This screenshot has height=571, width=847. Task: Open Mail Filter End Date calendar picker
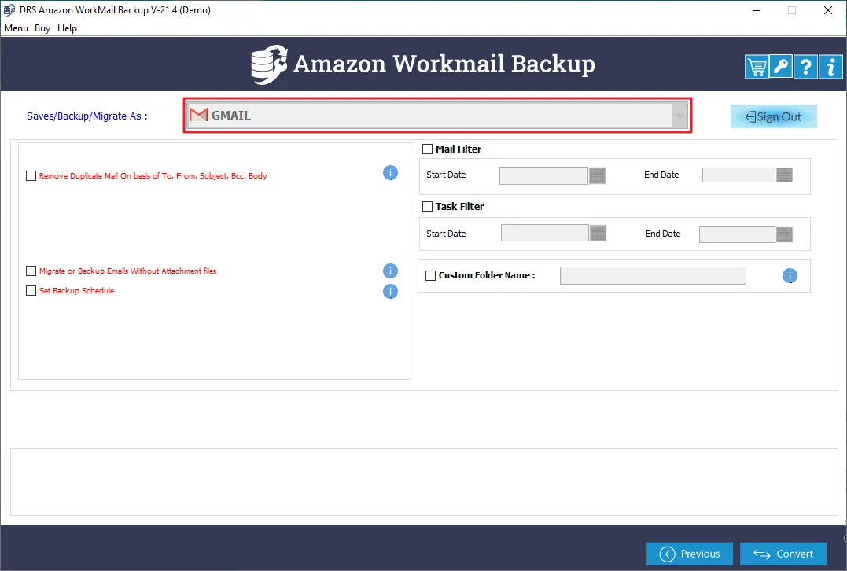point(784,175)
